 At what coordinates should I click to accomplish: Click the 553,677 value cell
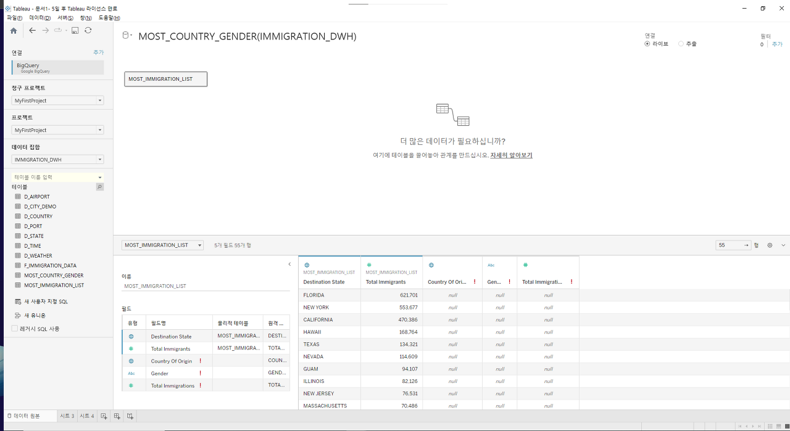coord(391,308)
